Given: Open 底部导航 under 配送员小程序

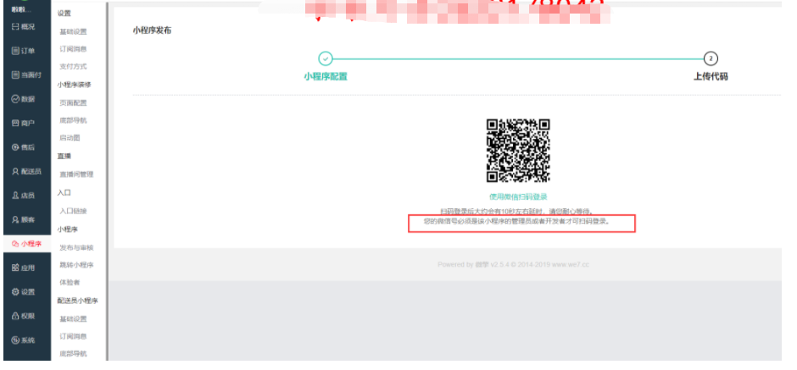Looking at the screenshot, I should [x=73, y=354].
